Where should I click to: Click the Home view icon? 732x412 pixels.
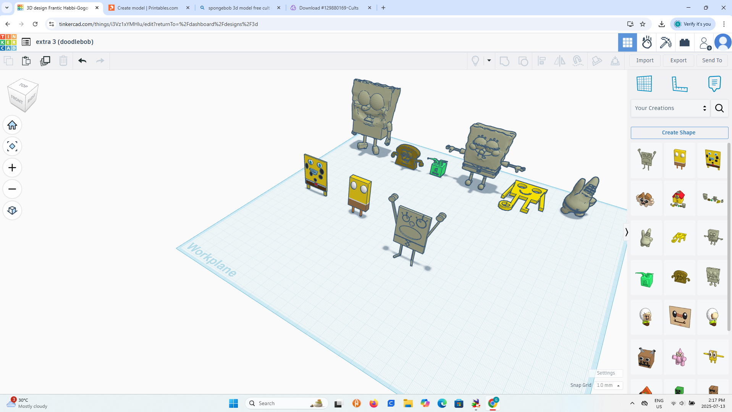coord(12,125)
